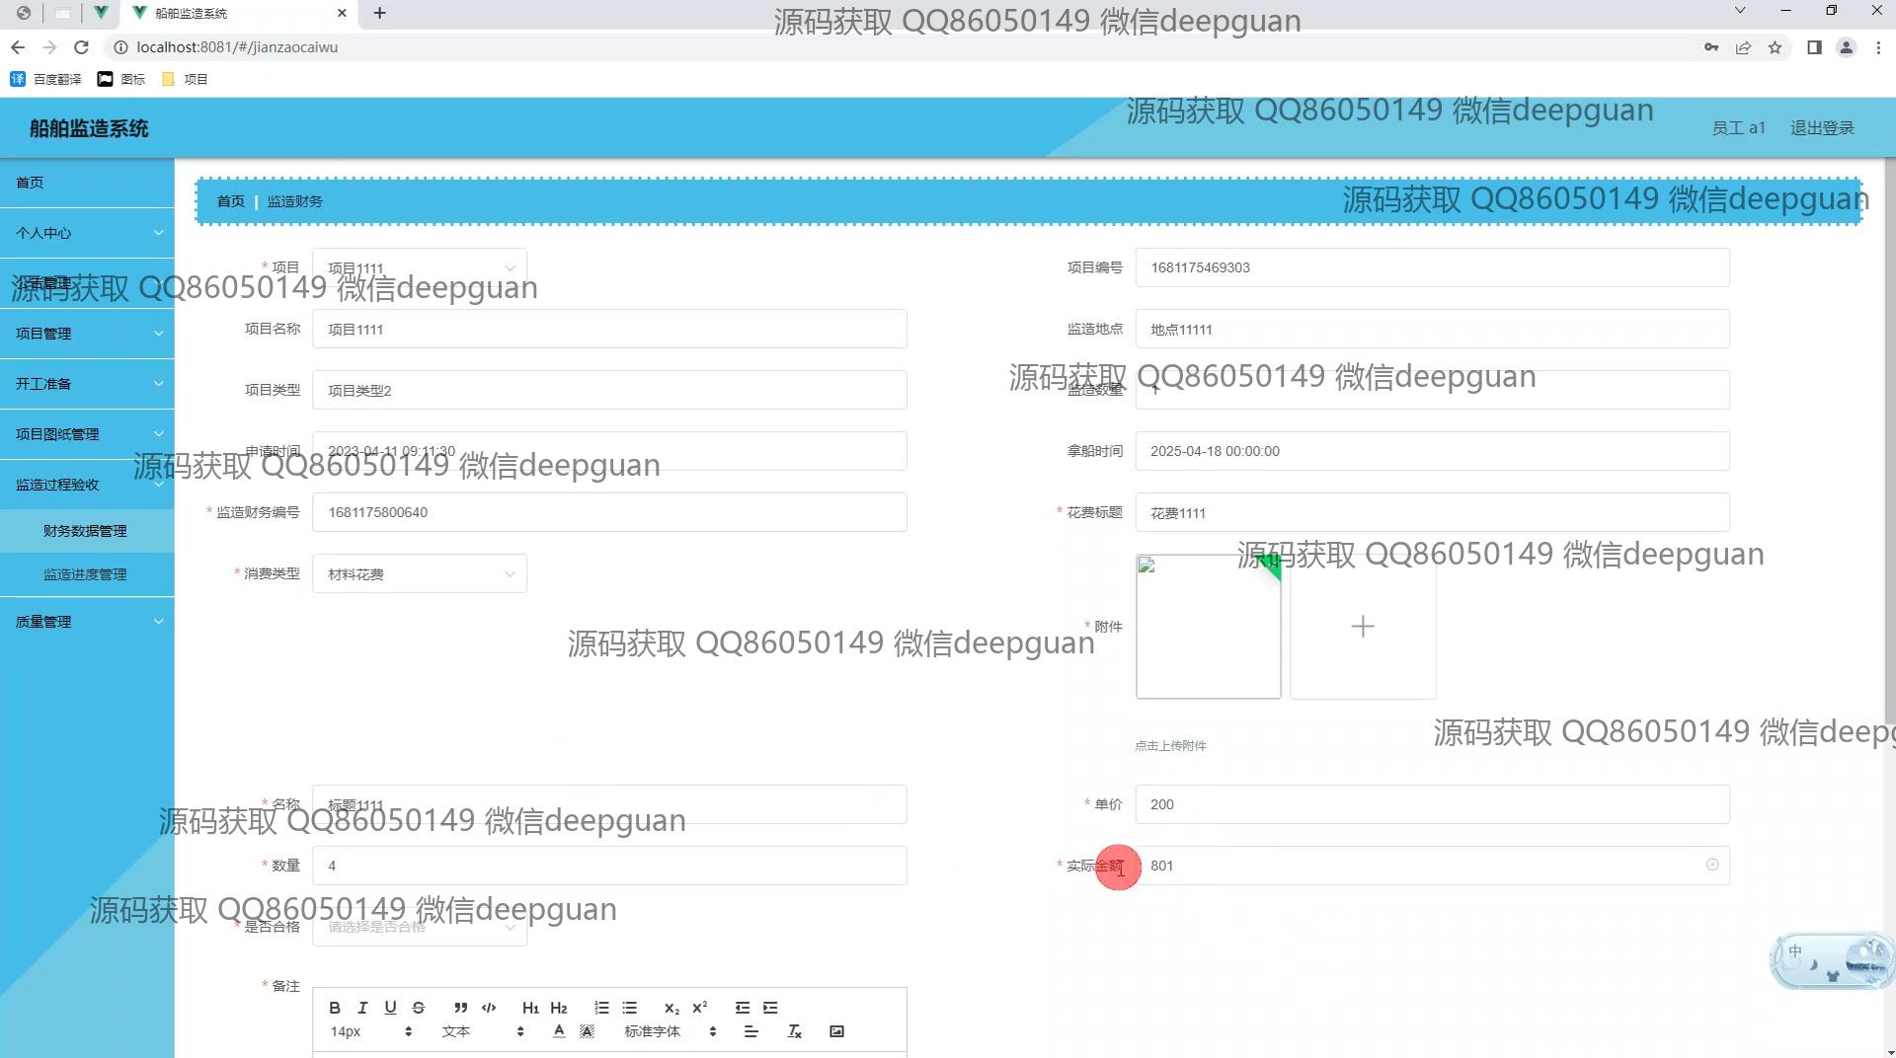Open the 文本 heading style dropdown
Screen dimensions: 1896x1058
coord(483,1031)
